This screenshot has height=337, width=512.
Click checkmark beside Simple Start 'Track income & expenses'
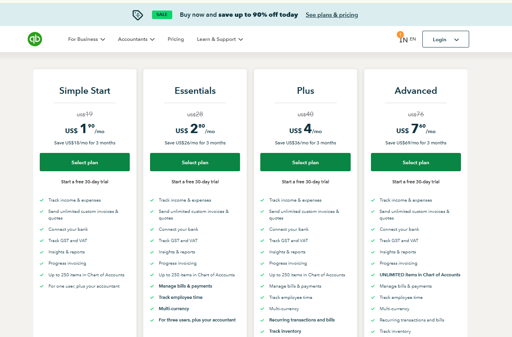42,200
